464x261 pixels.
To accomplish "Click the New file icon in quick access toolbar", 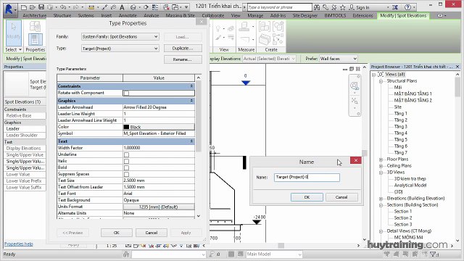I will tap(24, 7).
